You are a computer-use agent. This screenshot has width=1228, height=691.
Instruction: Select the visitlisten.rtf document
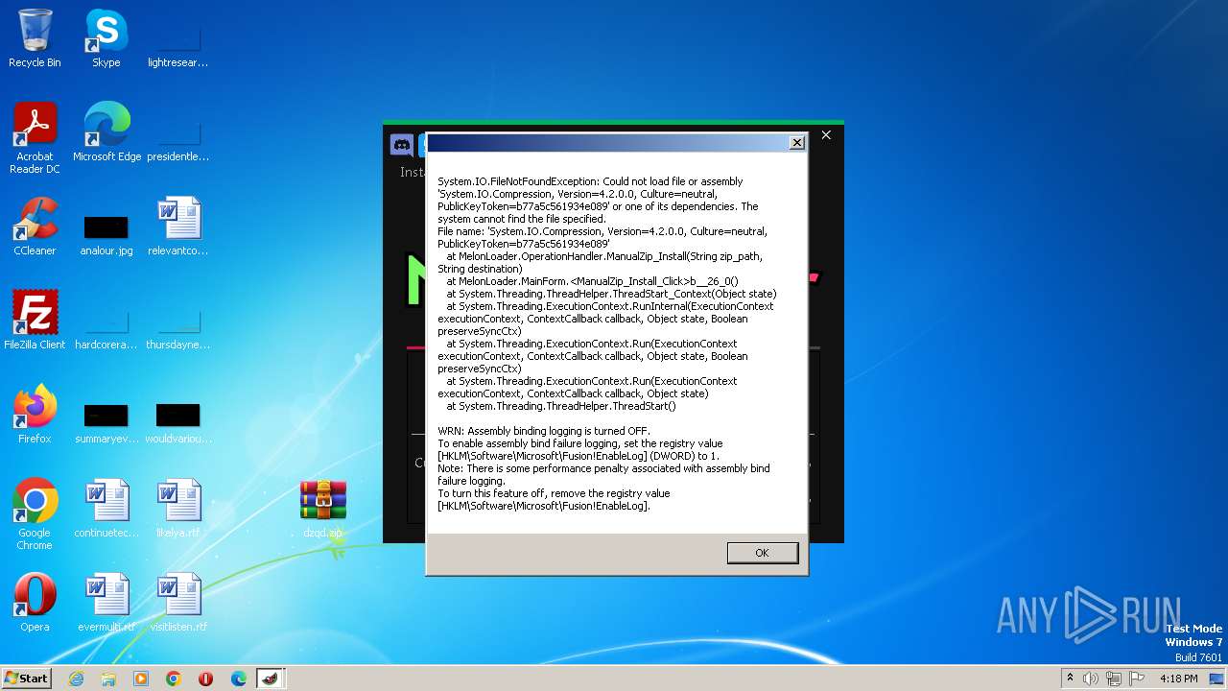pyautogui.click(x=178, y=603)
